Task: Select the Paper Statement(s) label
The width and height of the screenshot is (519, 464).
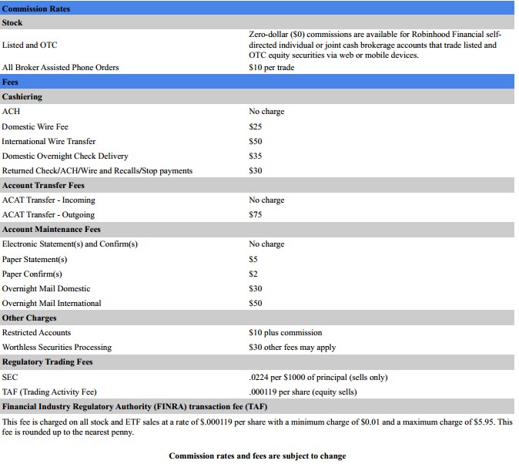Action: 35,260
